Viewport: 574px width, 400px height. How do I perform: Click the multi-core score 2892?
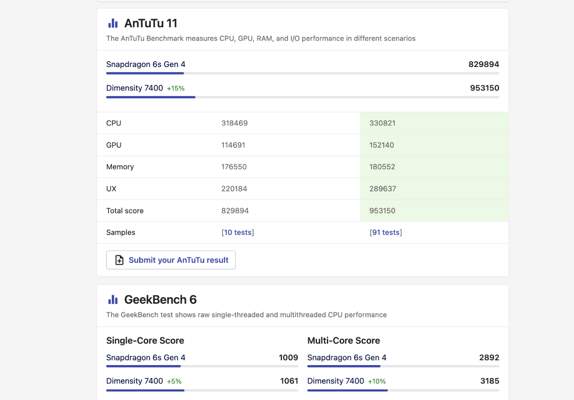pos(489,357)
